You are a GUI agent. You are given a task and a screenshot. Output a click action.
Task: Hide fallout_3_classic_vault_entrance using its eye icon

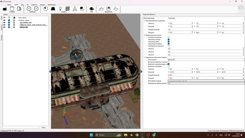(x=4, y=25)
